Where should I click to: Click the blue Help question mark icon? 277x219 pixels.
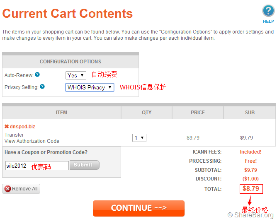268,11
